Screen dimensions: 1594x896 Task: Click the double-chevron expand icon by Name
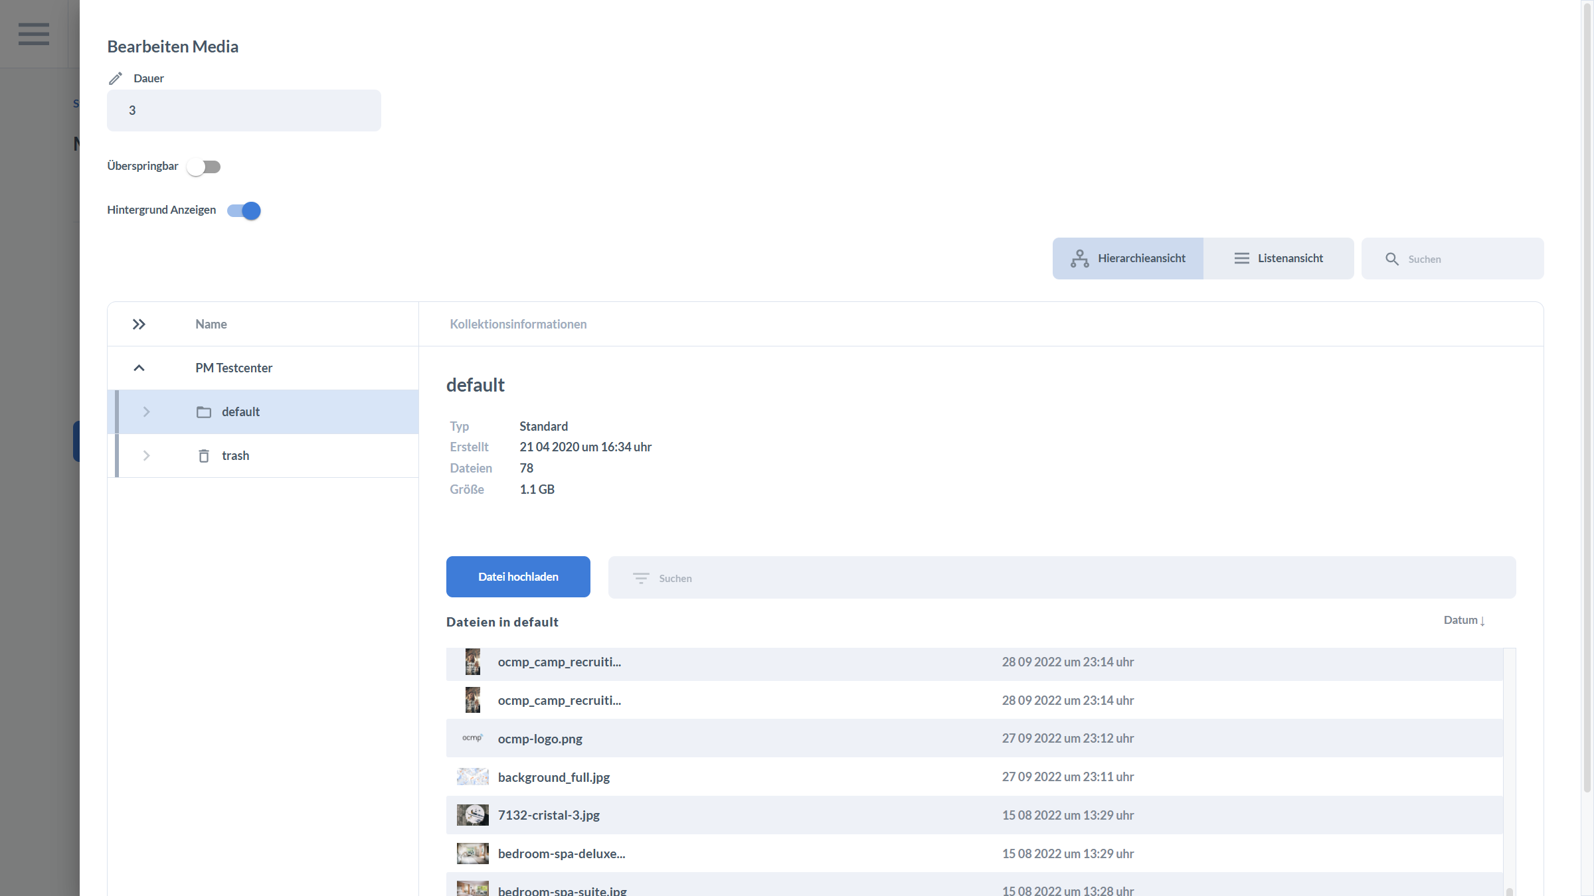(139, 325)
